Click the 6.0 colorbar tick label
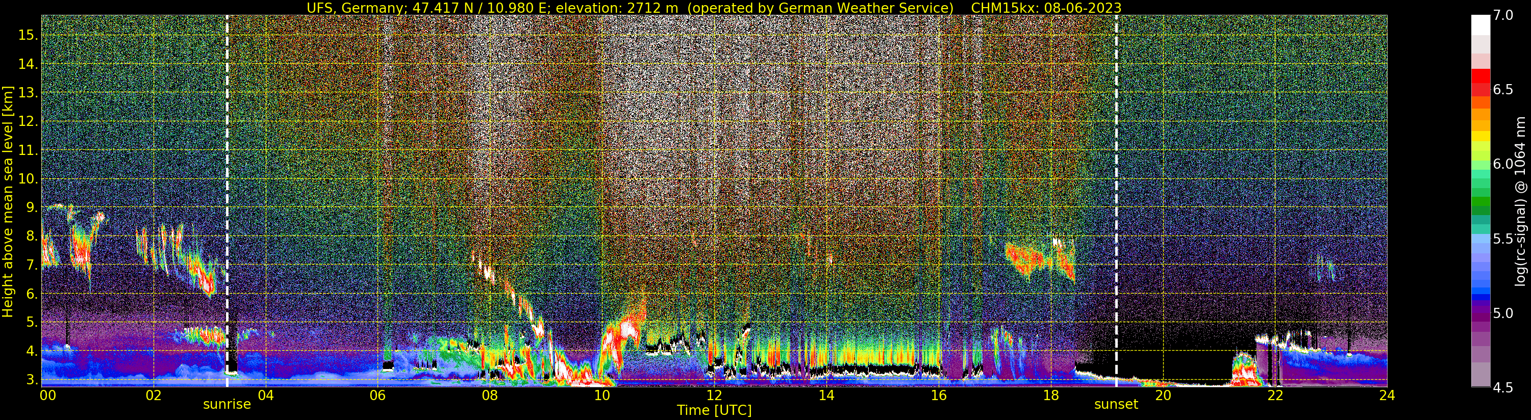 pyautogui.click(x=1503, y=164)
